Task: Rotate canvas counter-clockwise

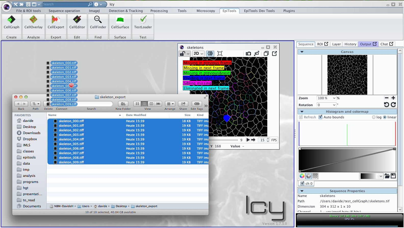Action: click(x=387, y=105)
